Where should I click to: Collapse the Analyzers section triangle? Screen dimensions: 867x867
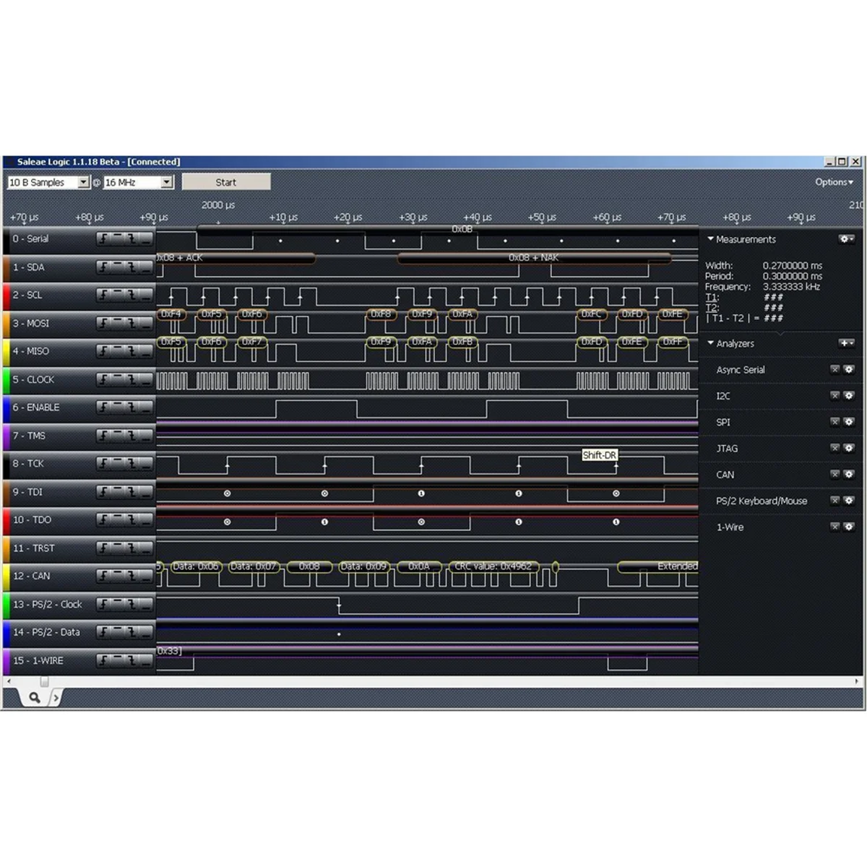(710, 343)
